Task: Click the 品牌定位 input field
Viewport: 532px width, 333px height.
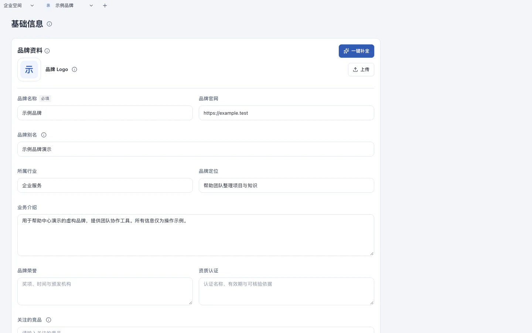Action: click(286, 185)
